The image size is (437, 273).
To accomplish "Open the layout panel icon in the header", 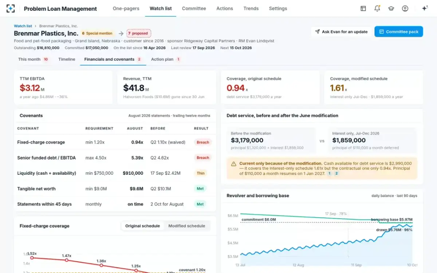I will coord(363,8).
